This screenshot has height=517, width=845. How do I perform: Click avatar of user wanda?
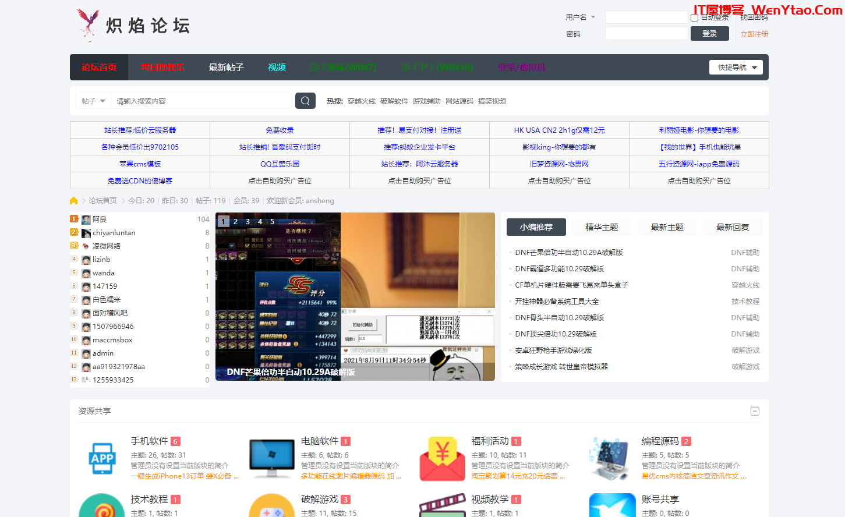tap(86, 273)
